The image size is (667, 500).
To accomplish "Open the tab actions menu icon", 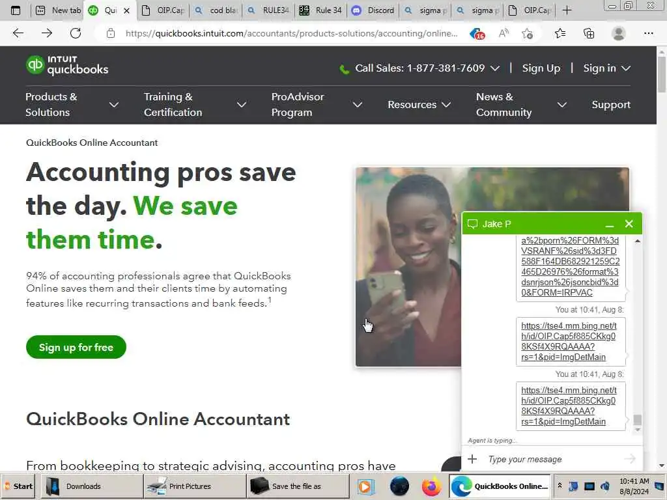I will point(16,10).
